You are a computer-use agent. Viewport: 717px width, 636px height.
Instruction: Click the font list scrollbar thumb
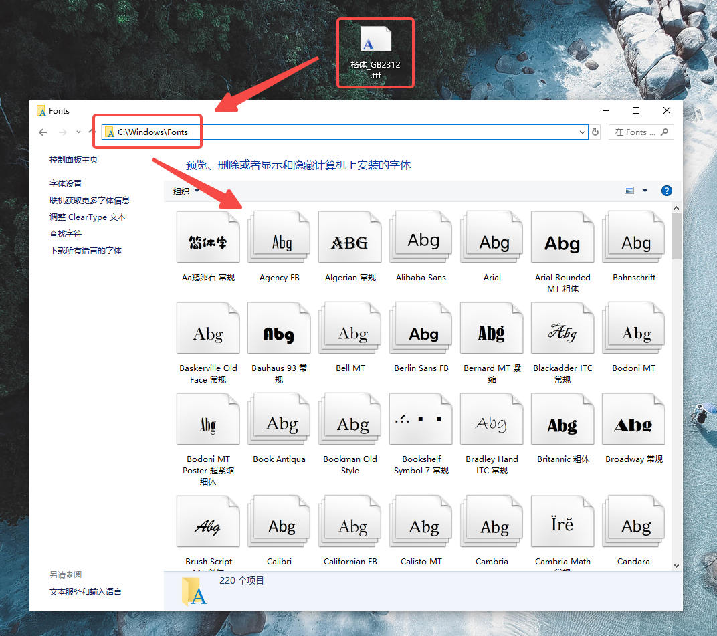(x=677, y=236)
